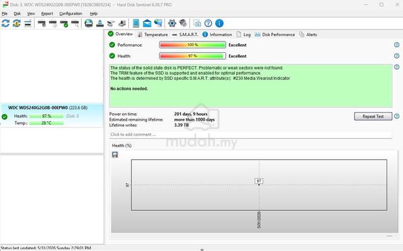Click the 5/31/2026 graph date label
Screen dimensions: 403x251
pyautogui.click(x=259, y=220)
